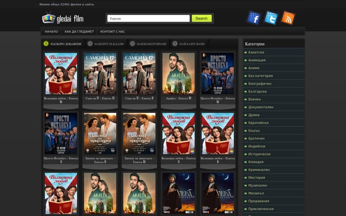Switch to the НАЙХАРЕСВАНИ tab

pos(192,44)
